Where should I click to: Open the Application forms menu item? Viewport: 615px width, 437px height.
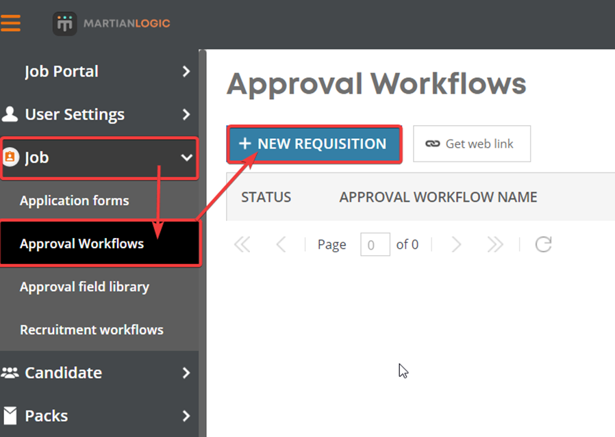pos(75,200)
